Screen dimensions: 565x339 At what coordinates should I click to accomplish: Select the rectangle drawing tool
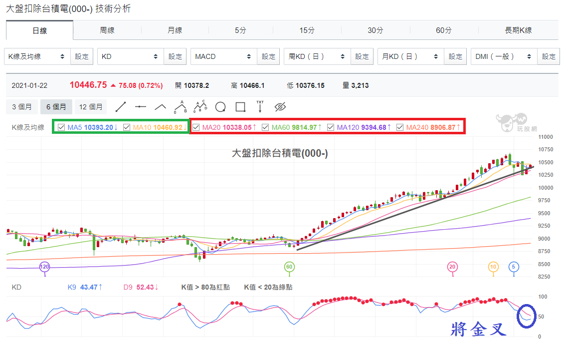pos(240,107)
